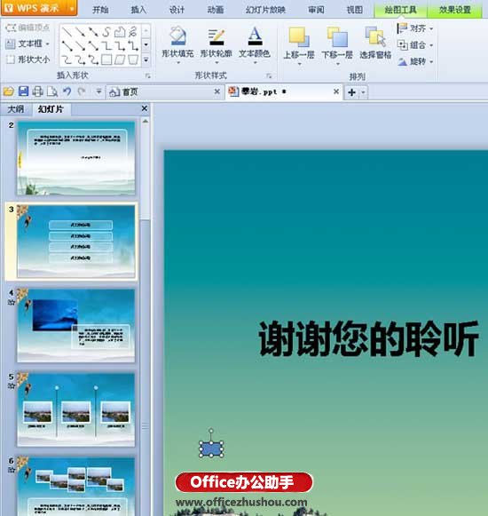
Task: Select 下移一层 send backward icon
Action: click(337, 37)
